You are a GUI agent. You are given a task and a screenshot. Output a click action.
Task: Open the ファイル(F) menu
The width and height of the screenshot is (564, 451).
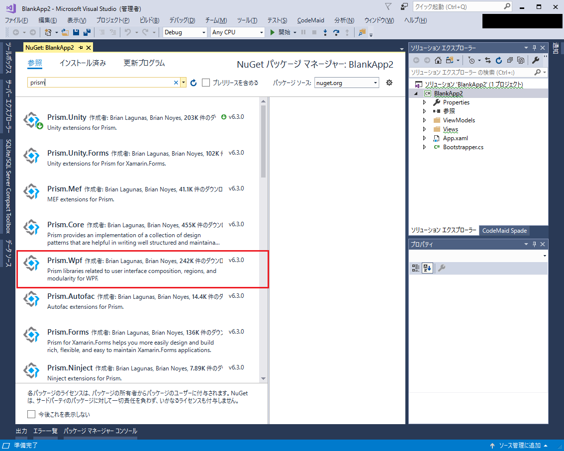pyautogui.click(x=16, y=20)
